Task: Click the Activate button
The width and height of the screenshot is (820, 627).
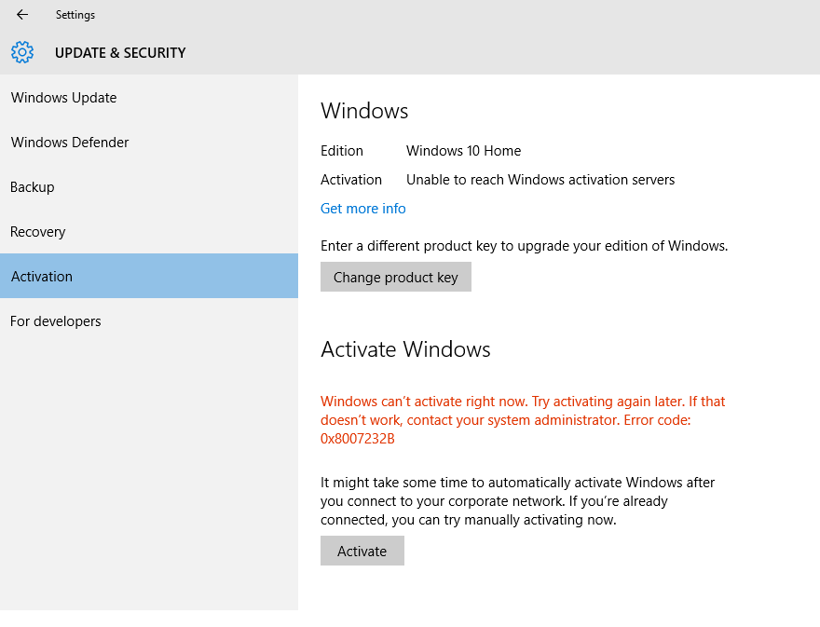Action: [x=362, y=551]
